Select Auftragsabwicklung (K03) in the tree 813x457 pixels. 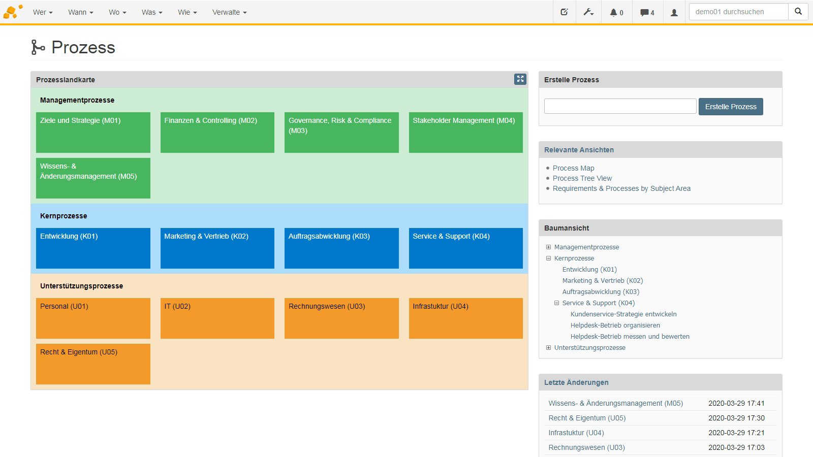(601, 292)
